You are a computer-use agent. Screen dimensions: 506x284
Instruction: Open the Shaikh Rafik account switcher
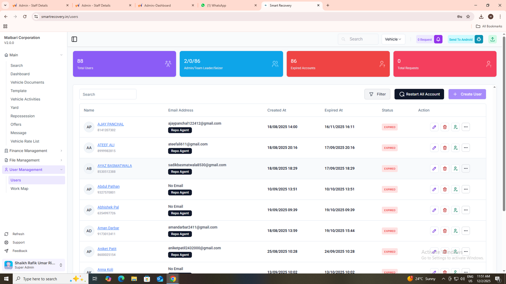tap(34, 265)
